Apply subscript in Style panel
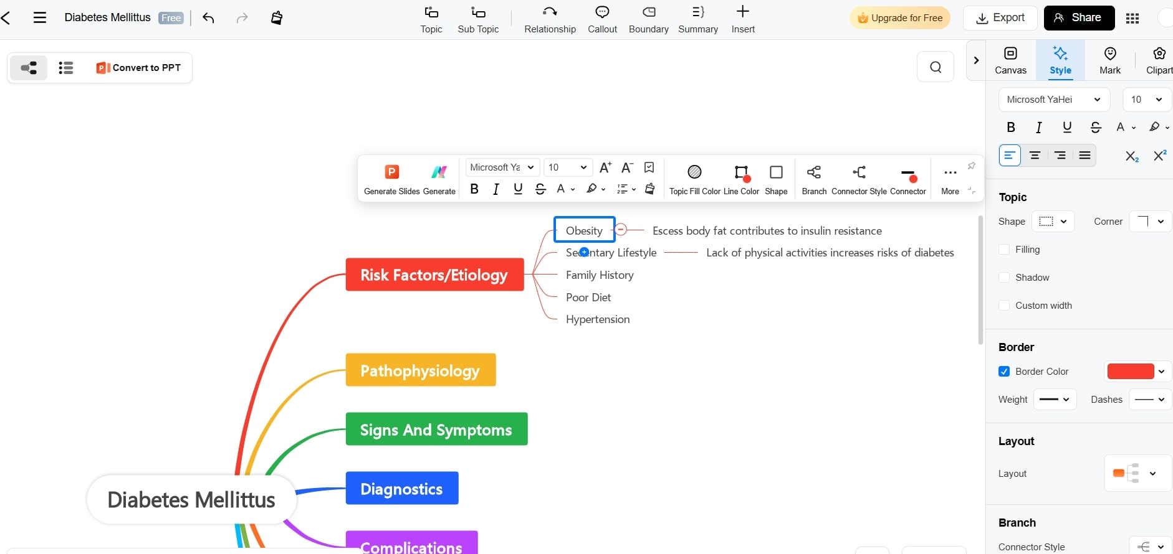The image size is (1173, 554). point(1132,156)
